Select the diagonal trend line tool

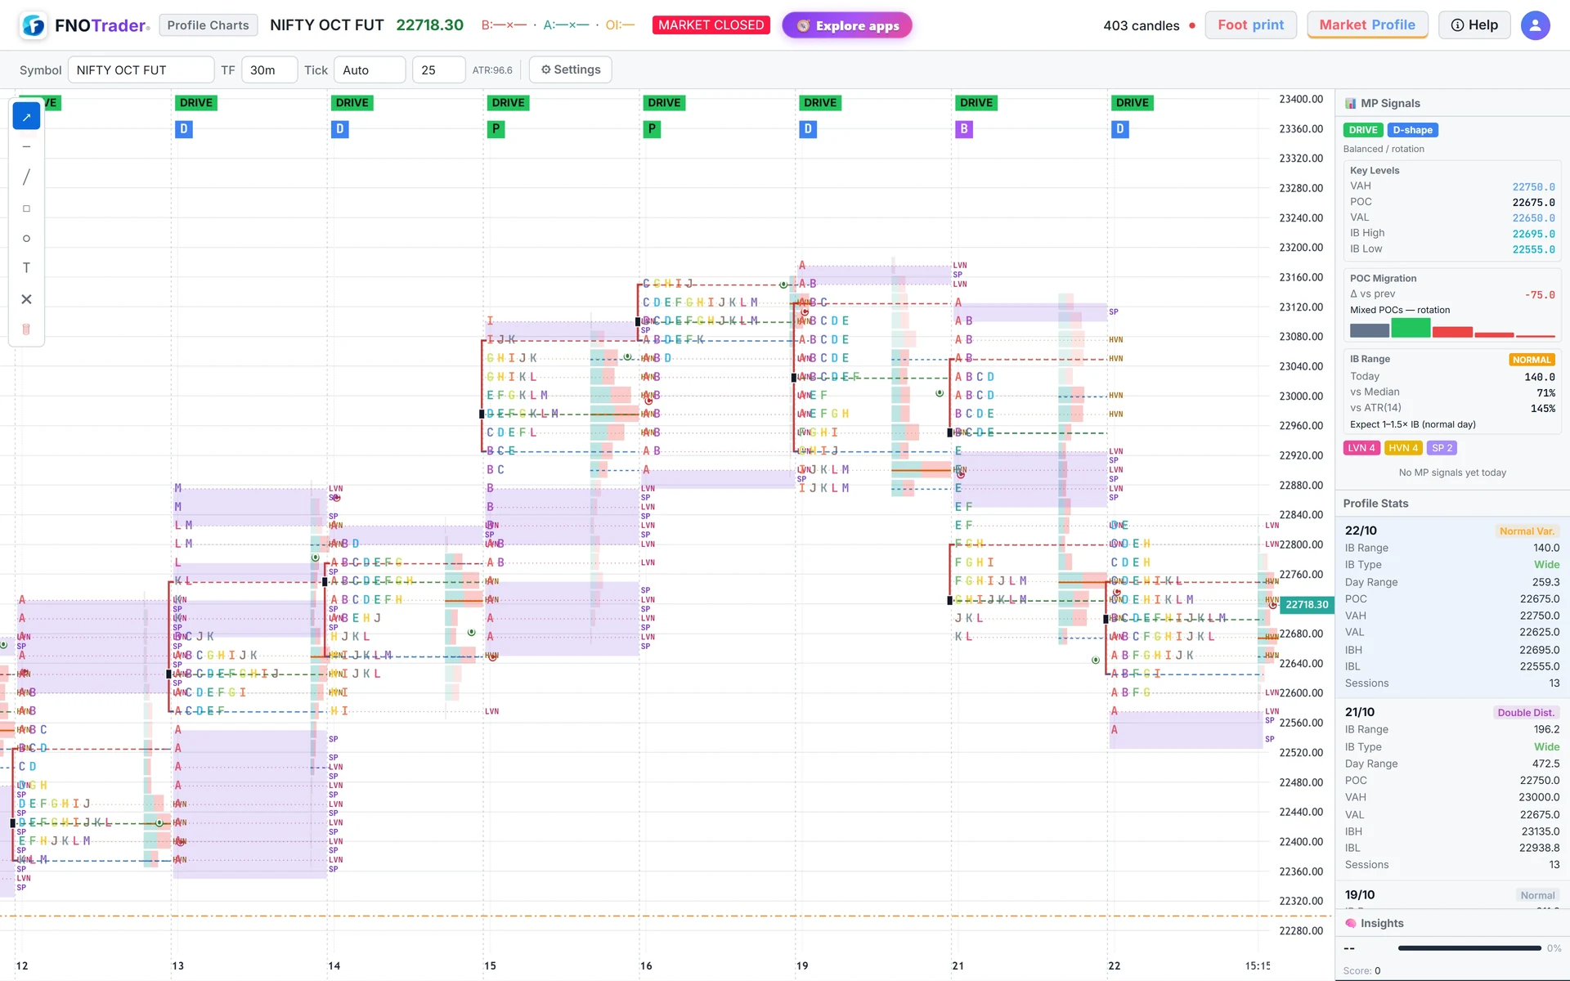click(x=26, y=177)
